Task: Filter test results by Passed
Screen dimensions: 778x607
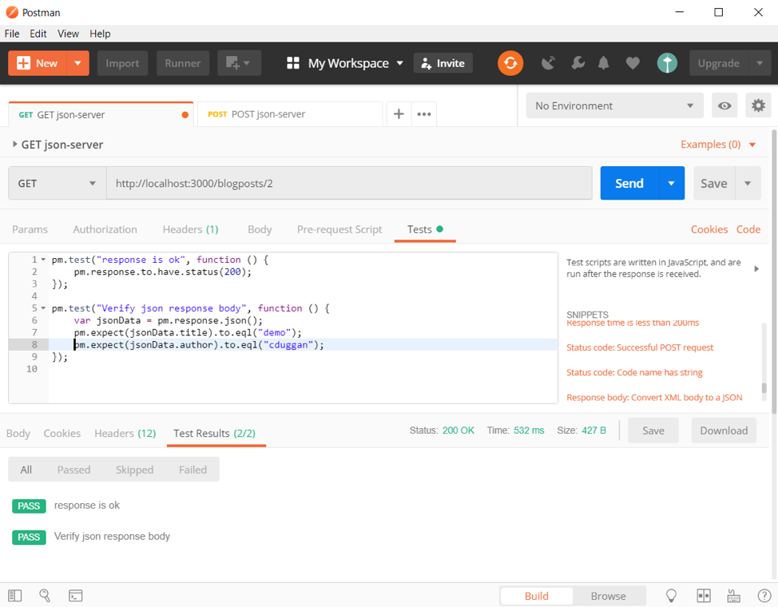Action: 73,470
